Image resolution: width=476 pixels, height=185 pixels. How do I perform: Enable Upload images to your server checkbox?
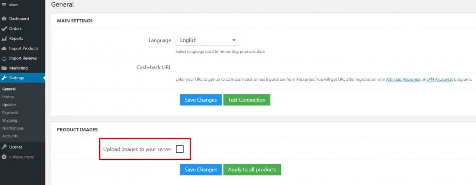point(180,149)
